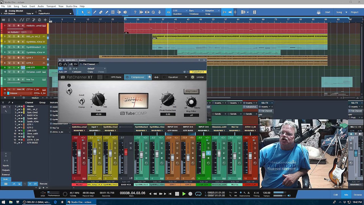This screenshot has height=205, width=364.
Task: Select the Bend tool
Action: tap(119, 12)
